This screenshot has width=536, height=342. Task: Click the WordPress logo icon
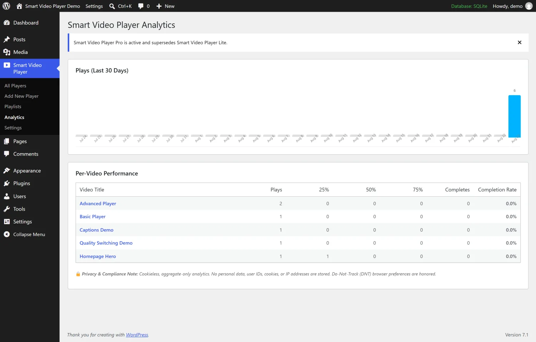click(6, 6)
